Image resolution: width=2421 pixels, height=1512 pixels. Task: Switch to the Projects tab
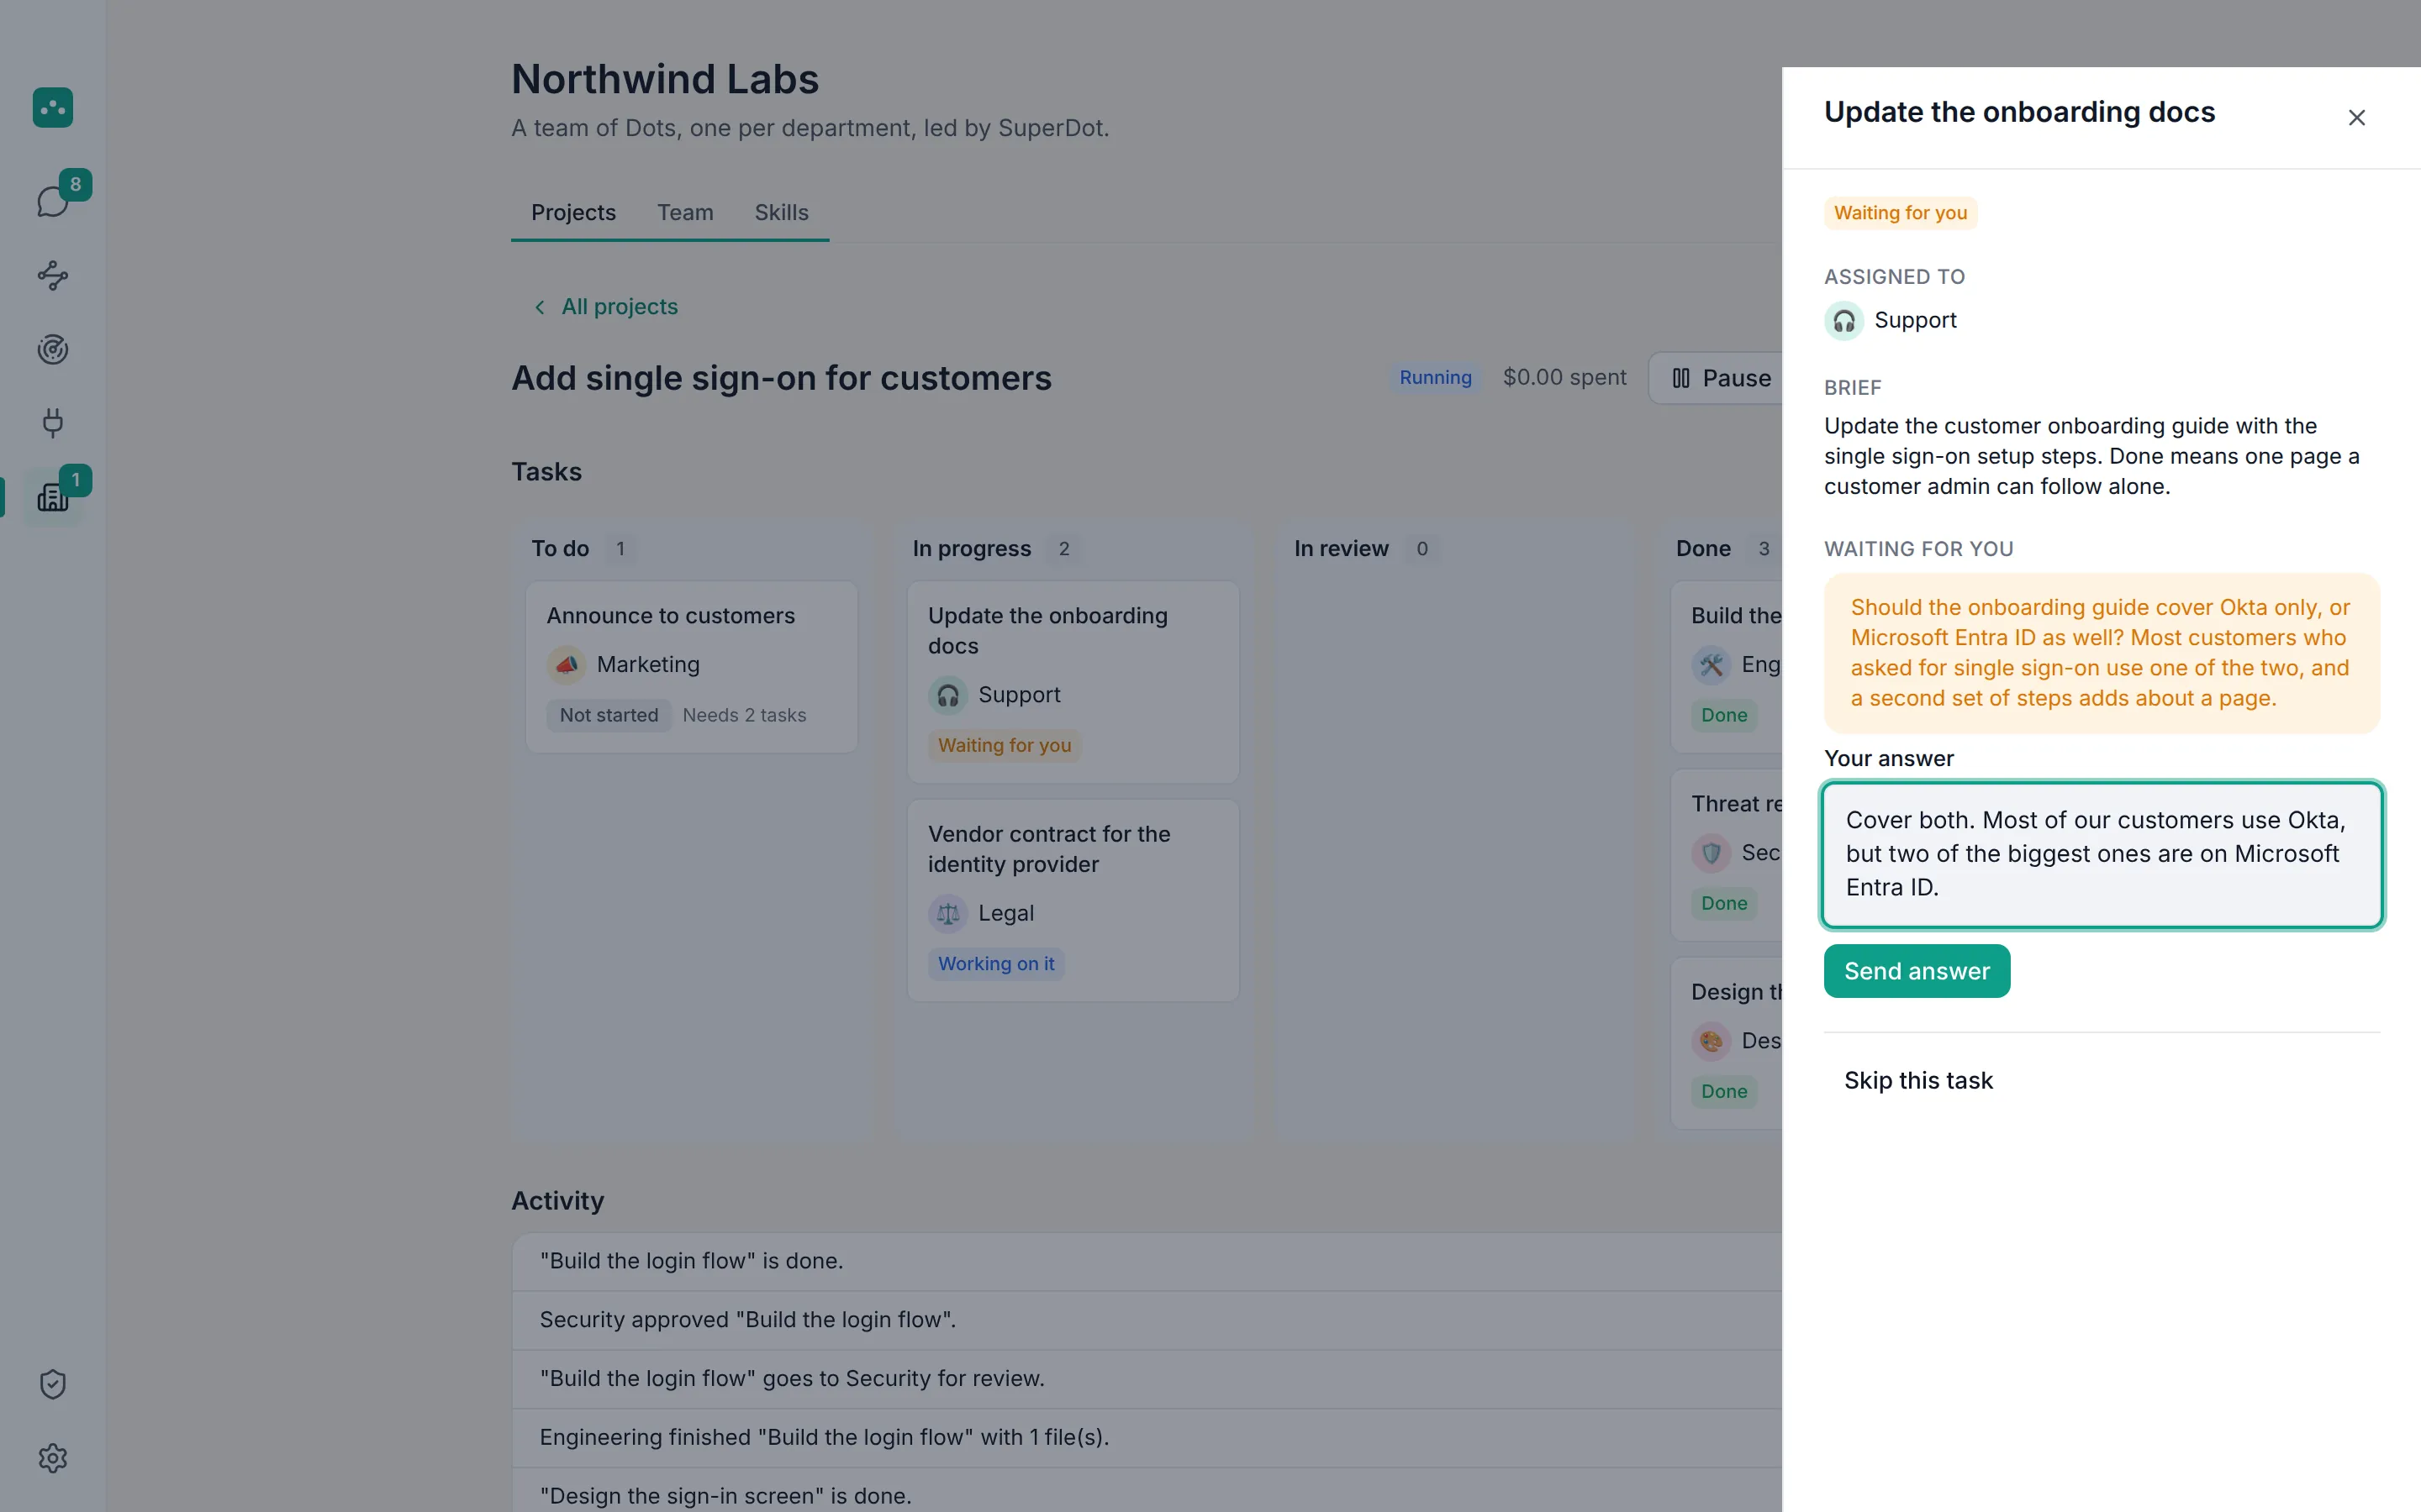point(573,213)
